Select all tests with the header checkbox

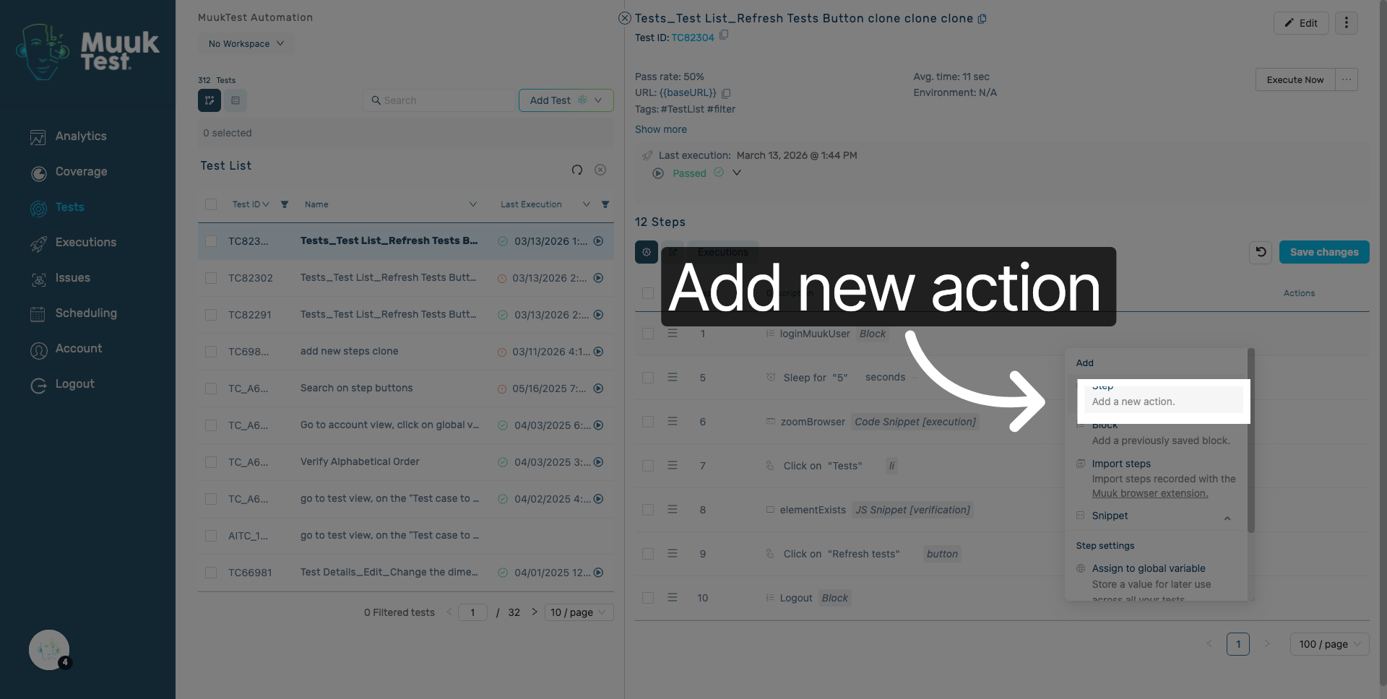pyautogui.click(x=211, y=204)
